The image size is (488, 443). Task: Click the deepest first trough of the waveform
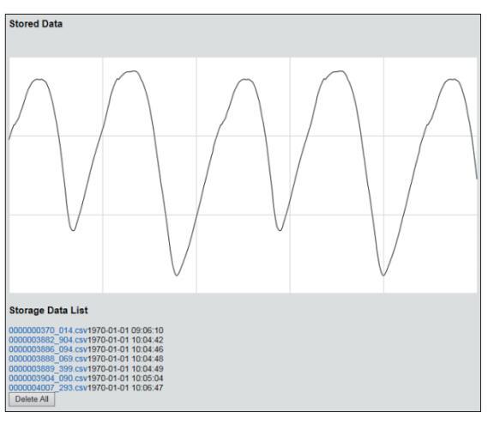point(177,275)
